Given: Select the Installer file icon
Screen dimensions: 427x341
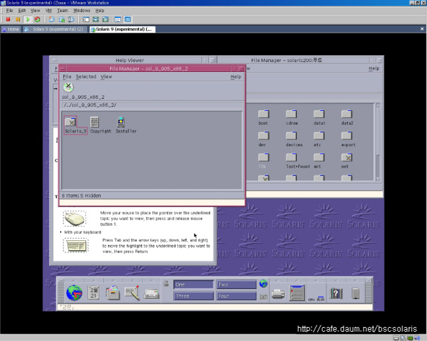Looking at the screenshot, I should coord(126,125).
